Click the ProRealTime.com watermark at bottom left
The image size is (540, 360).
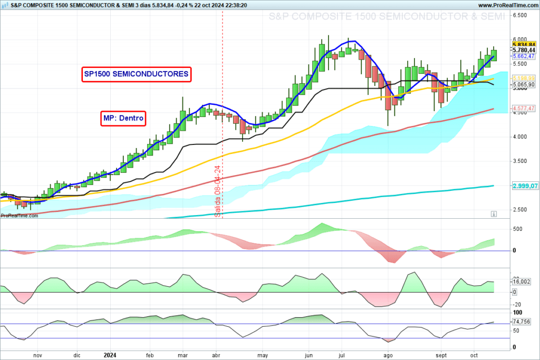(x=20, y=216)
